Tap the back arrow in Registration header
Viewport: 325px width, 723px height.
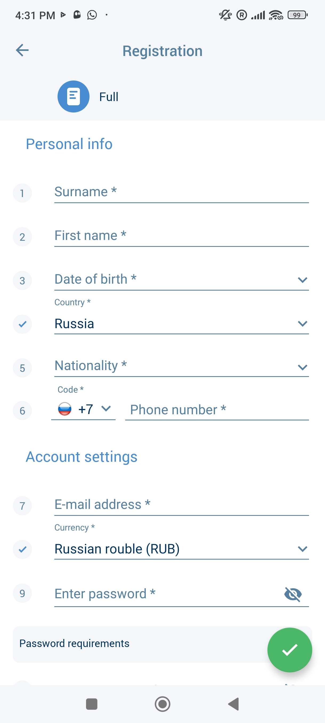(x=22, y=51)
